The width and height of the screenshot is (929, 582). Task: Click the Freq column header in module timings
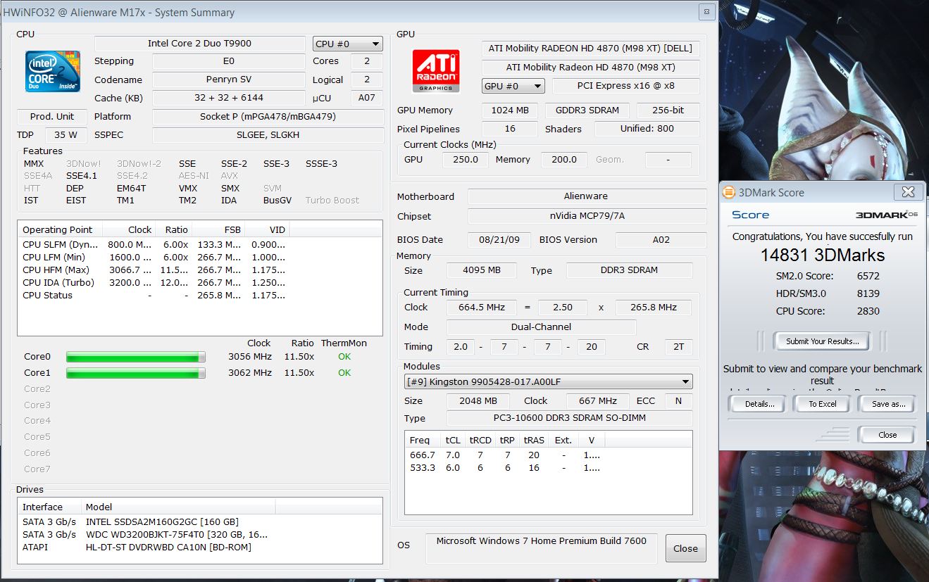[x=423, y=441]
